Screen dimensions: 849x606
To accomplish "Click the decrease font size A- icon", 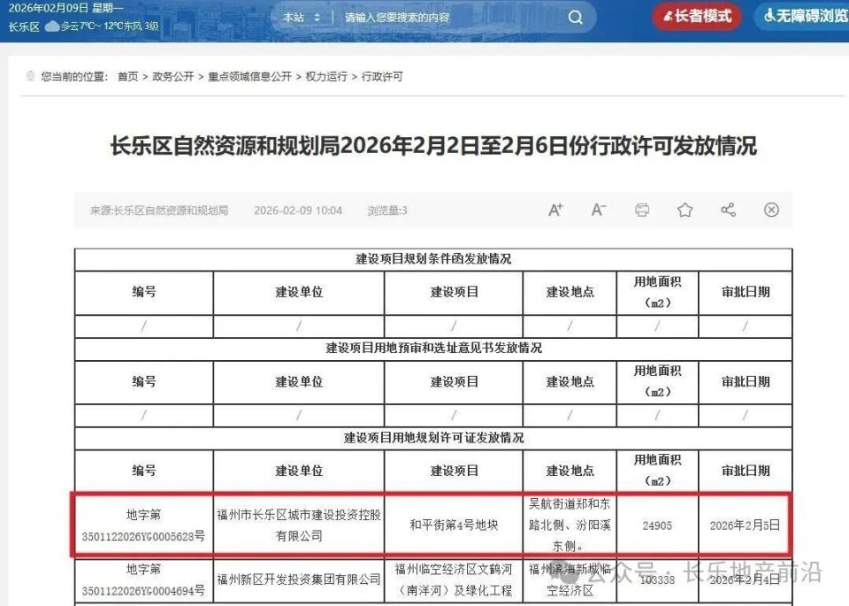I will (x=599, y=209).
